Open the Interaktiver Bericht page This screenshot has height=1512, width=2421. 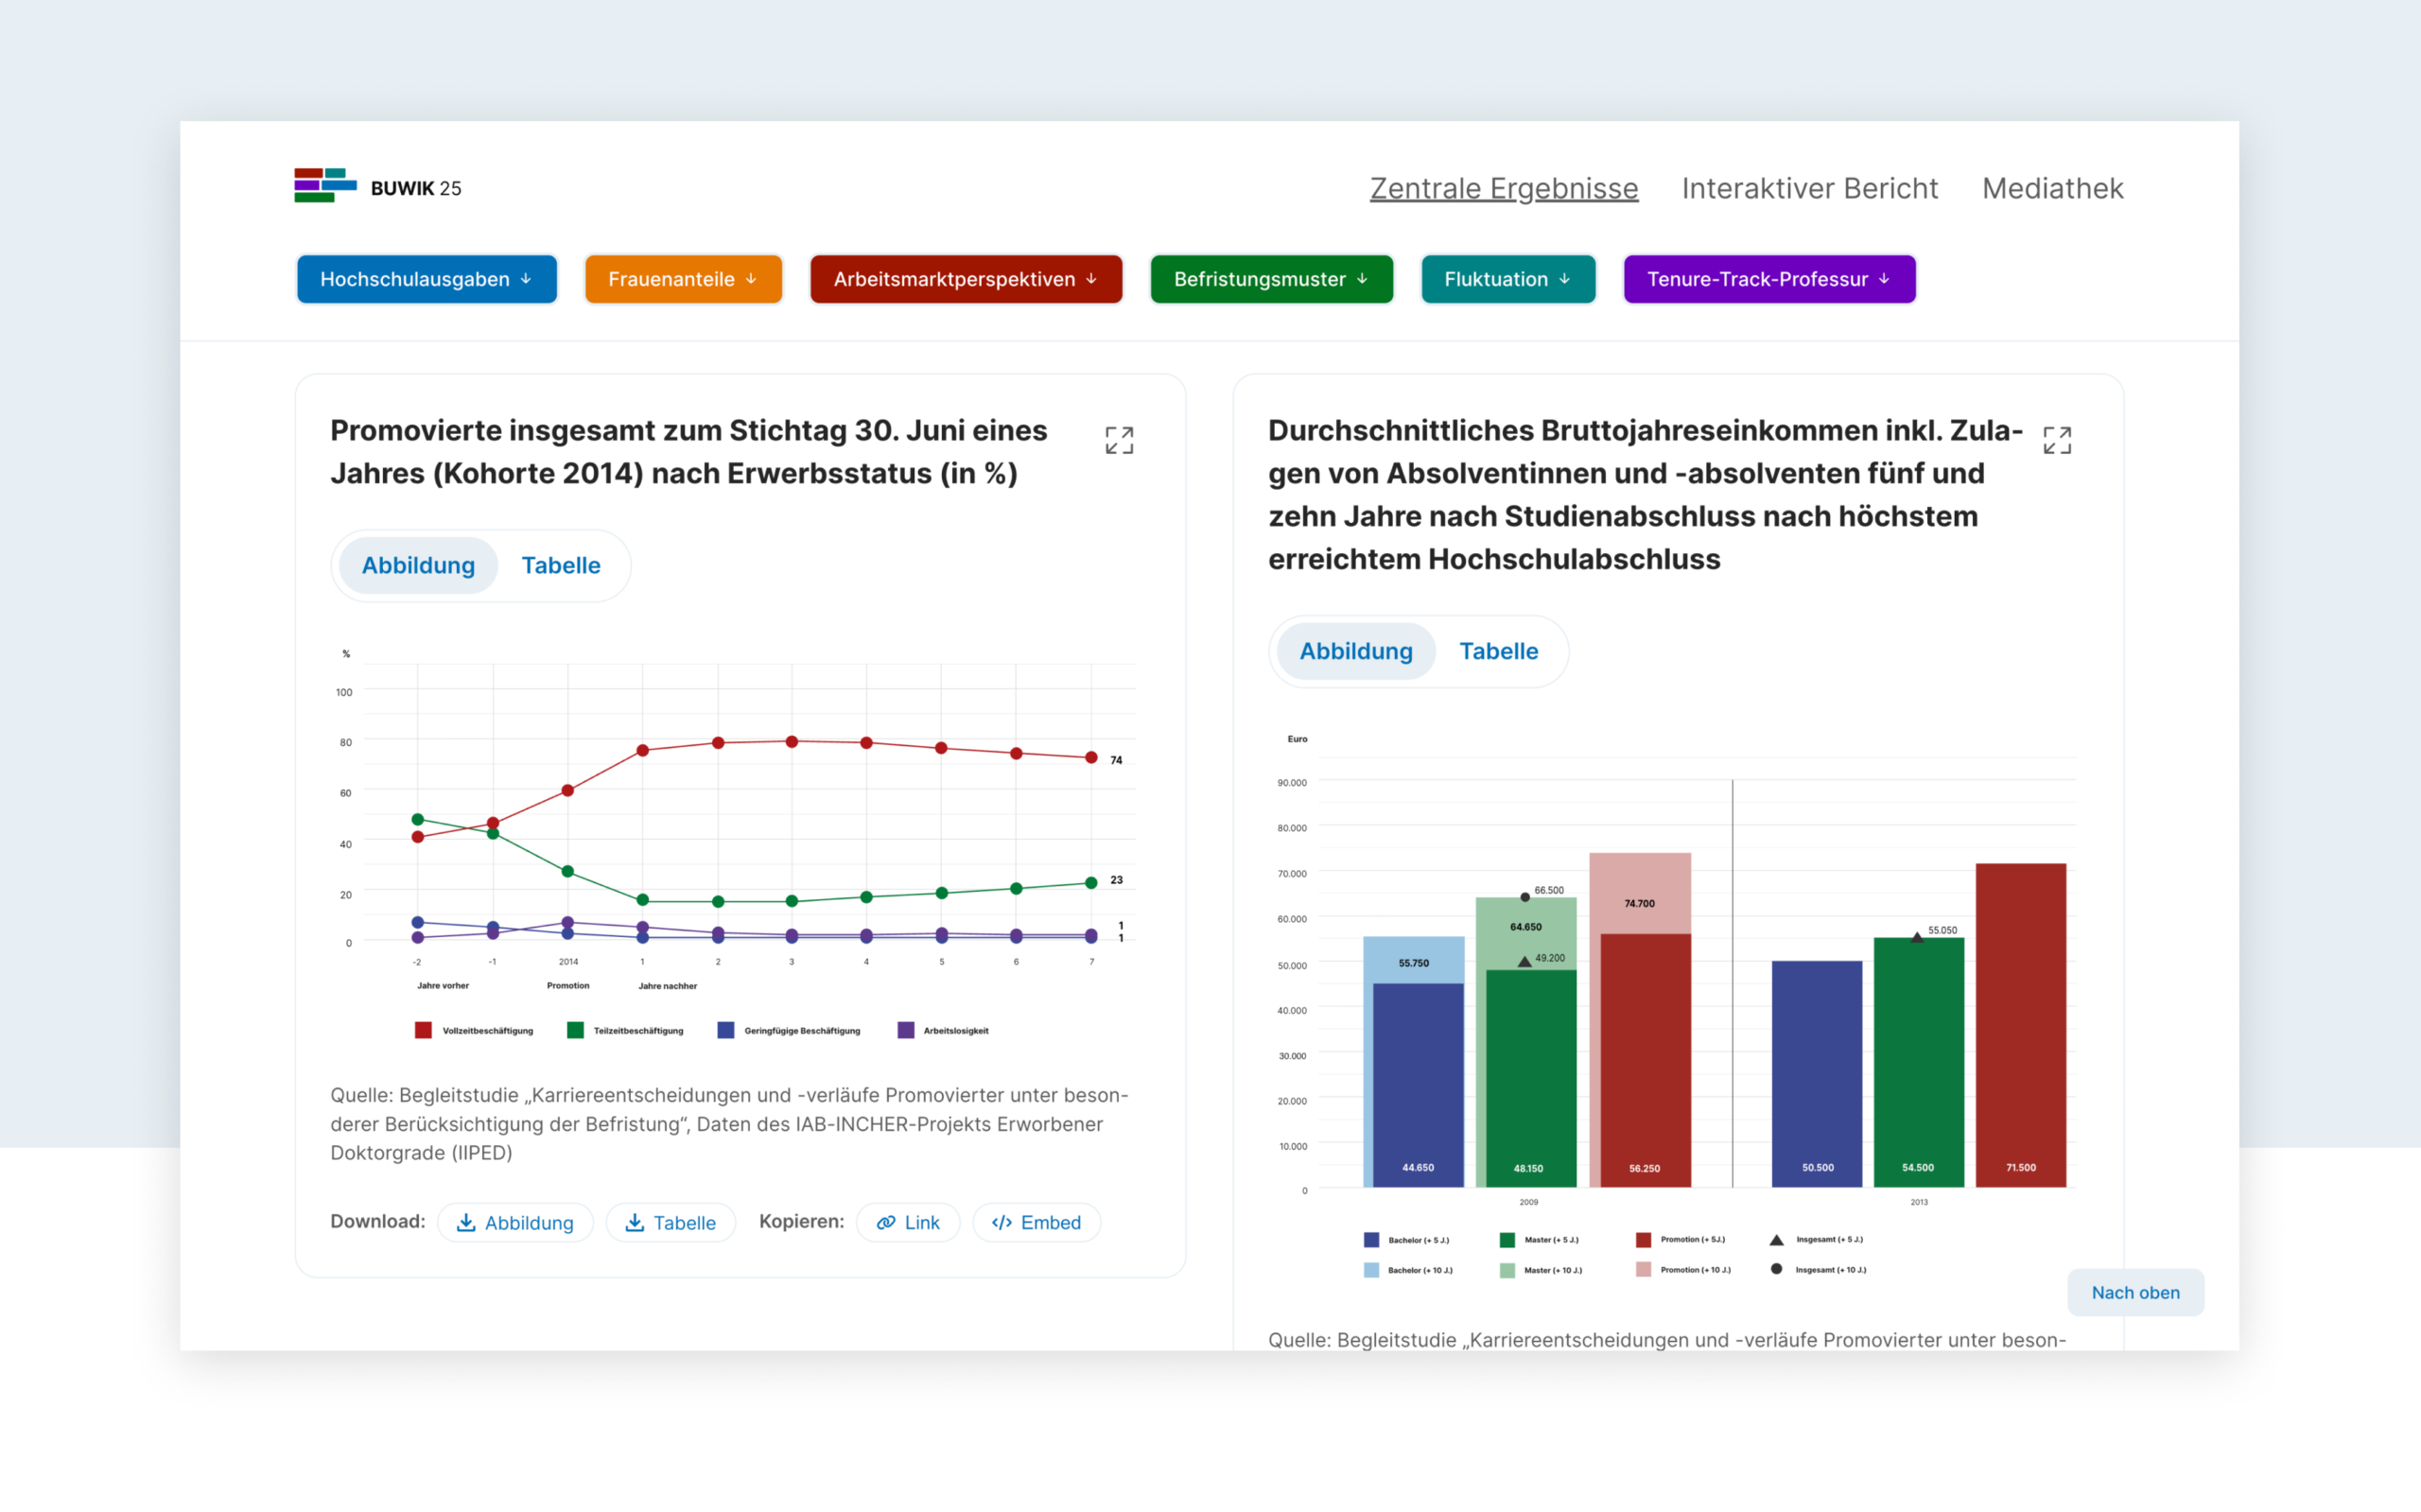click(x=1809, y=188)
